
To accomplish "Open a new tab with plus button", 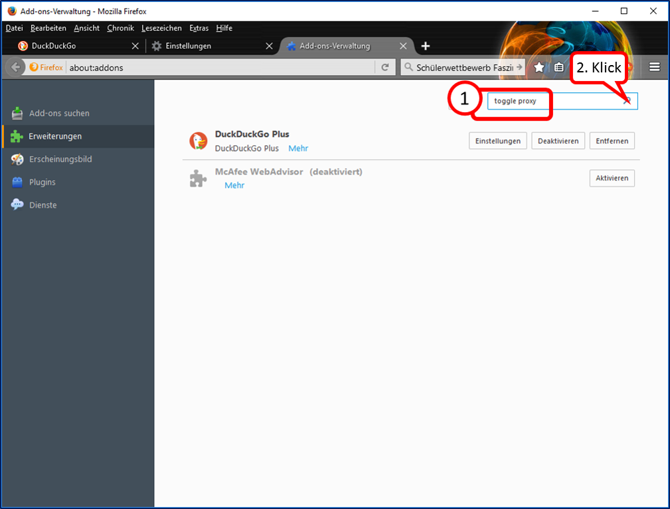I will [425, 46].
